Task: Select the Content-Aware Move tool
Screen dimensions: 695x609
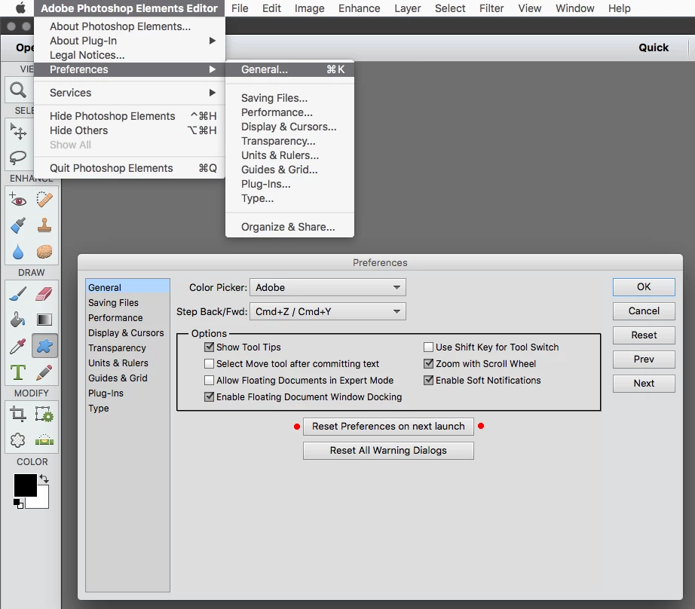Action: (18, 440)
